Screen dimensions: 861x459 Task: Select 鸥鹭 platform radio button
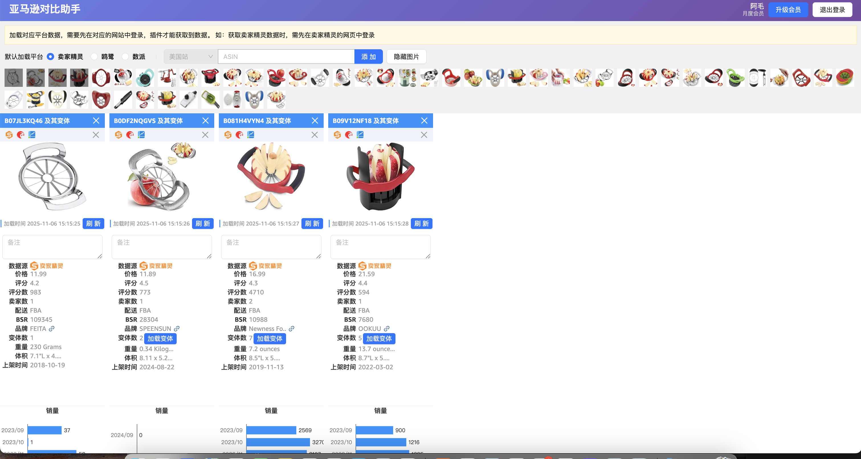pos(94,57)
